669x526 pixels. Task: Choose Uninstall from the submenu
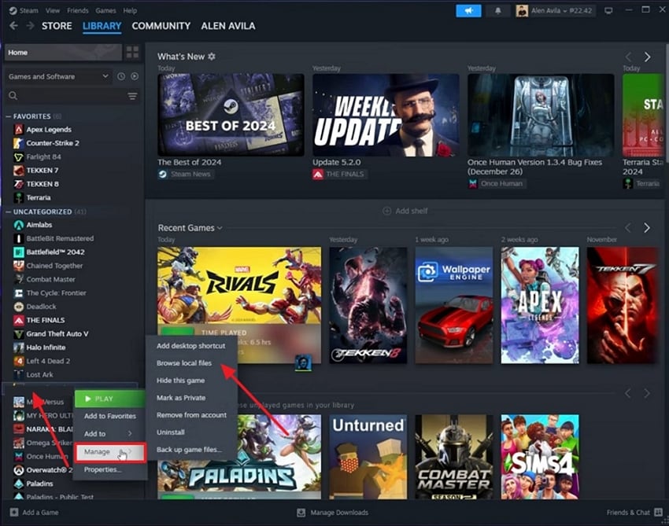[170, 432]
